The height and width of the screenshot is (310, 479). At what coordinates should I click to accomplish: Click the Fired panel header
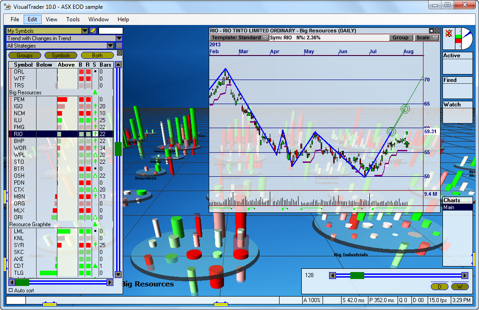pyautogui.click(x=458, y=80)
